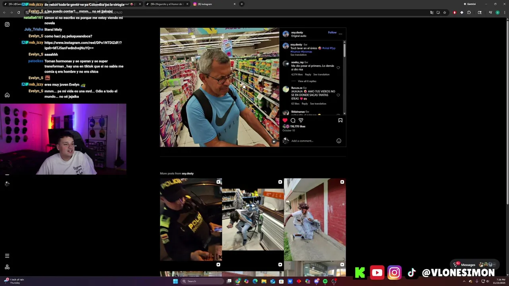Open emoji picker in comment box
Screen dimensions: 509x286
(x=339, y=141)
